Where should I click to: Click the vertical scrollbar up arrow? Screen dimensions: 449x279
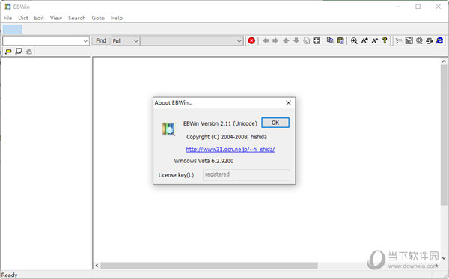point(444,61)
